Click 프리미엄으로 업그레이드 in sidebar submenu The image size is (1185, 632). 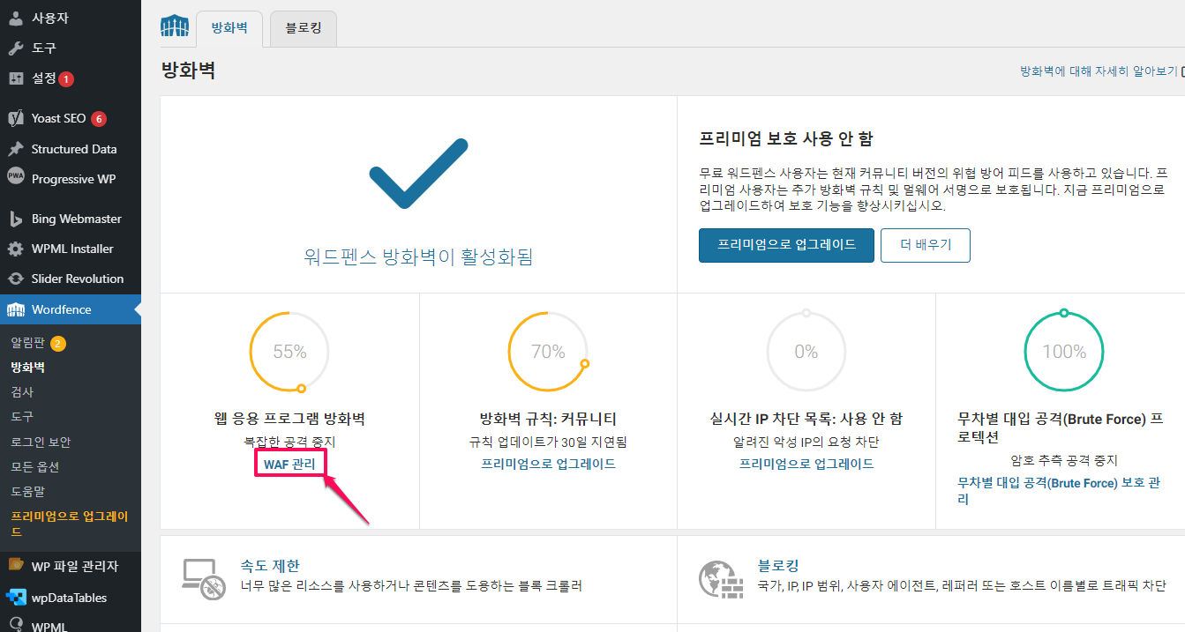pyautogui.click(x=71, y=524)
